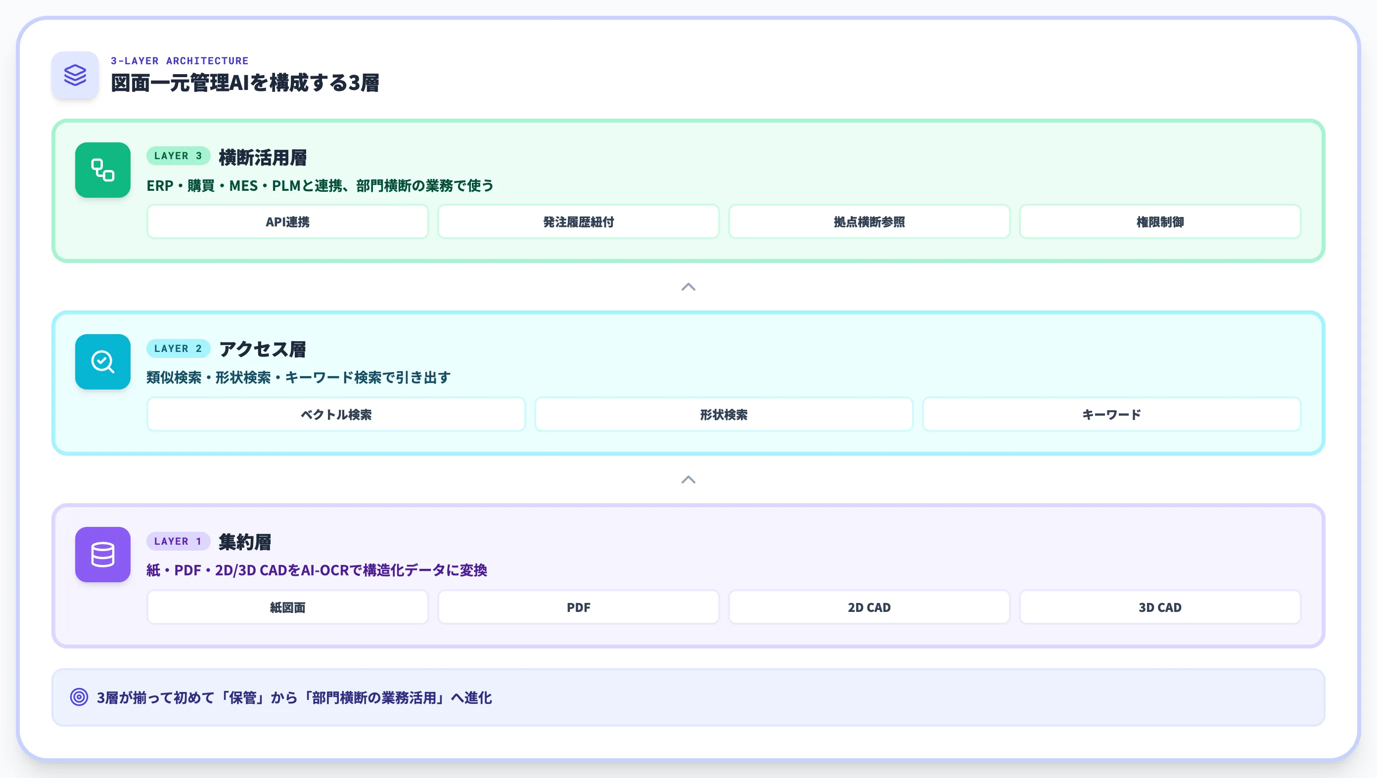This screenshot has width=1377, height=778.
Task: Click the teal magnifier icon for アクセス層
Action: coord(102,362)
